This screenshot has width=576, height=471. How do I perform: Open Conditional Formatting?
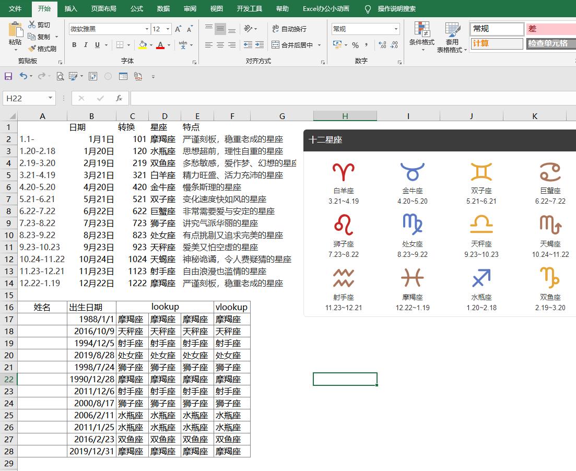click(421, 38)
